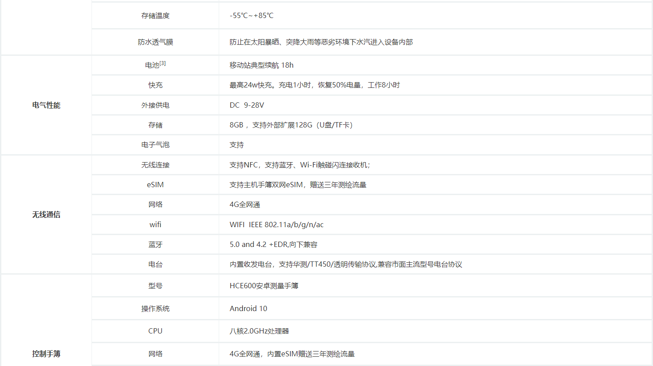Image resolution: width=653 pixels, height=366 pixels.
Task: Click the WIFI IEEE 802.11a/b/g/n/ac value
Action: pos(276,225)
